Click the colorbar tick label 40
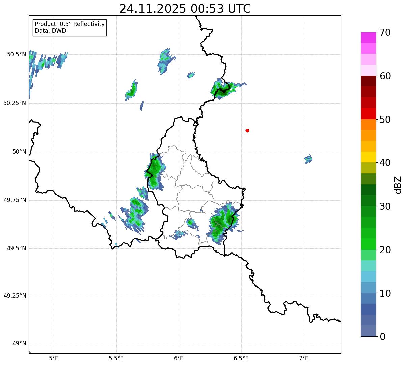 pos(385,163)
